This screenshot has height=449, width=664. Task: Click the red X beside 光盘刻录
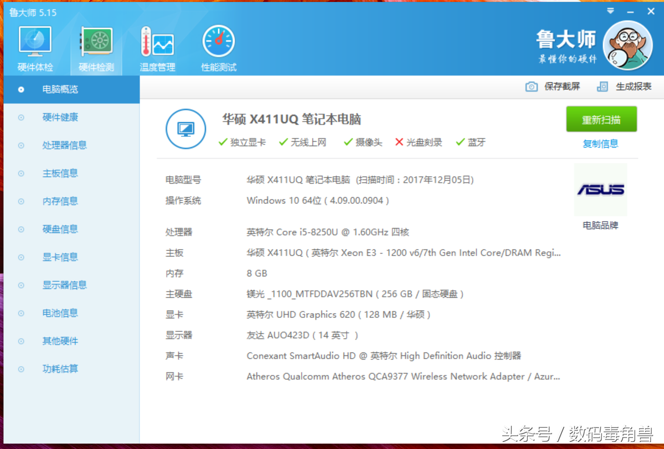click(x=399, y=142)
